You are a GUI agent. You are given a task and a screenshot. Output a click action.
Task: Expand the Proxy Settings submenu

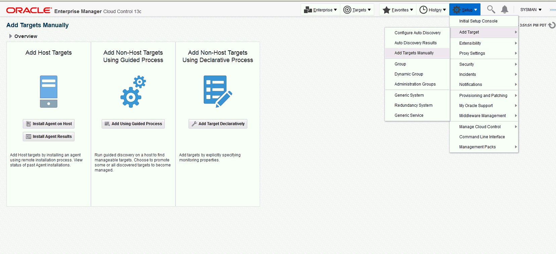tap(484, 53)
